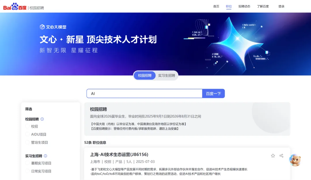Favorite the 上海-AI技术生态运营 job with star
Viewport: 311px width, 180px height.
click(x=273, y=156)
